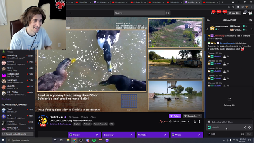The height and width of the screenshot is (143, 254).
Task: Open Windows Start menu
Action: pyautogui.click(x=3, y=140)
